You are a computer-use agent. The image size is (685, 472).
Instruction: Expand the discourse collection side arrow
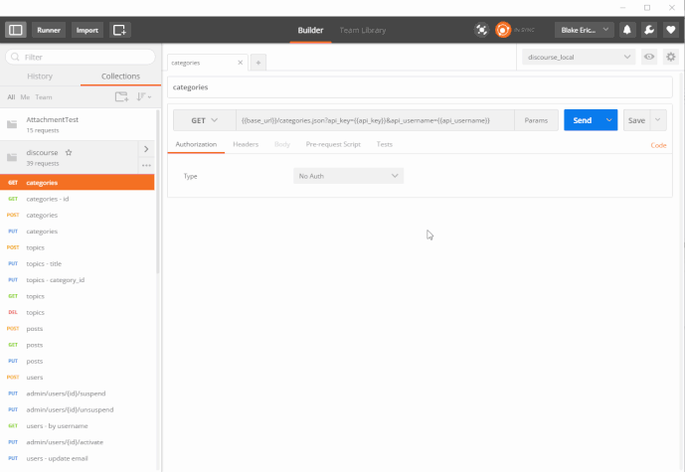tap(146, 149)
